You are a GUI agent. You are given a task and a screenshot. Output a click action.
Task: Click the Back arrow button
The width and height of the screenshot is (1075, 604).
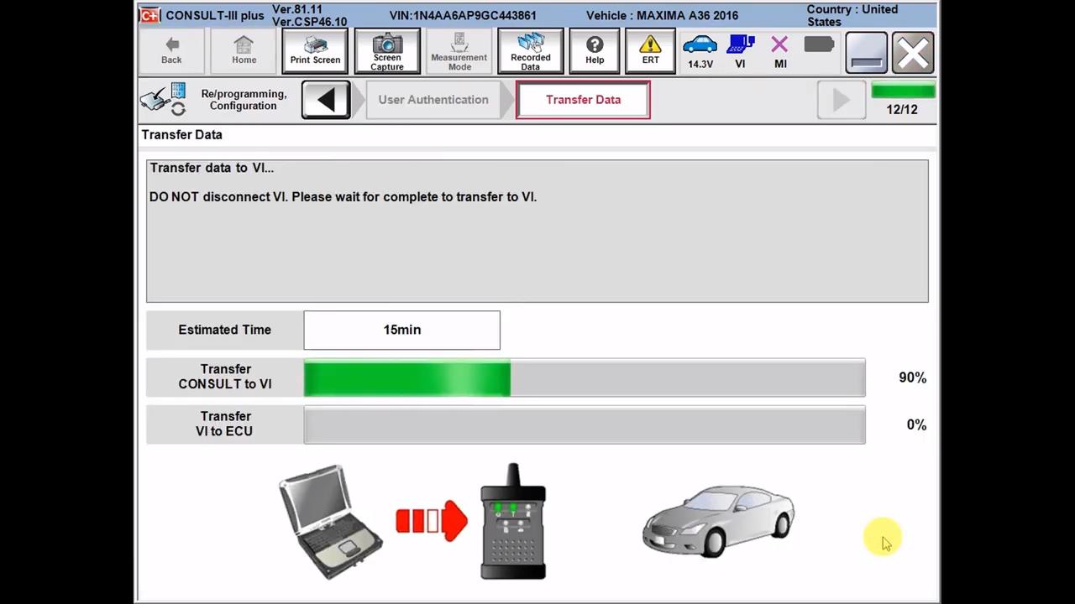tap(171, 51)
